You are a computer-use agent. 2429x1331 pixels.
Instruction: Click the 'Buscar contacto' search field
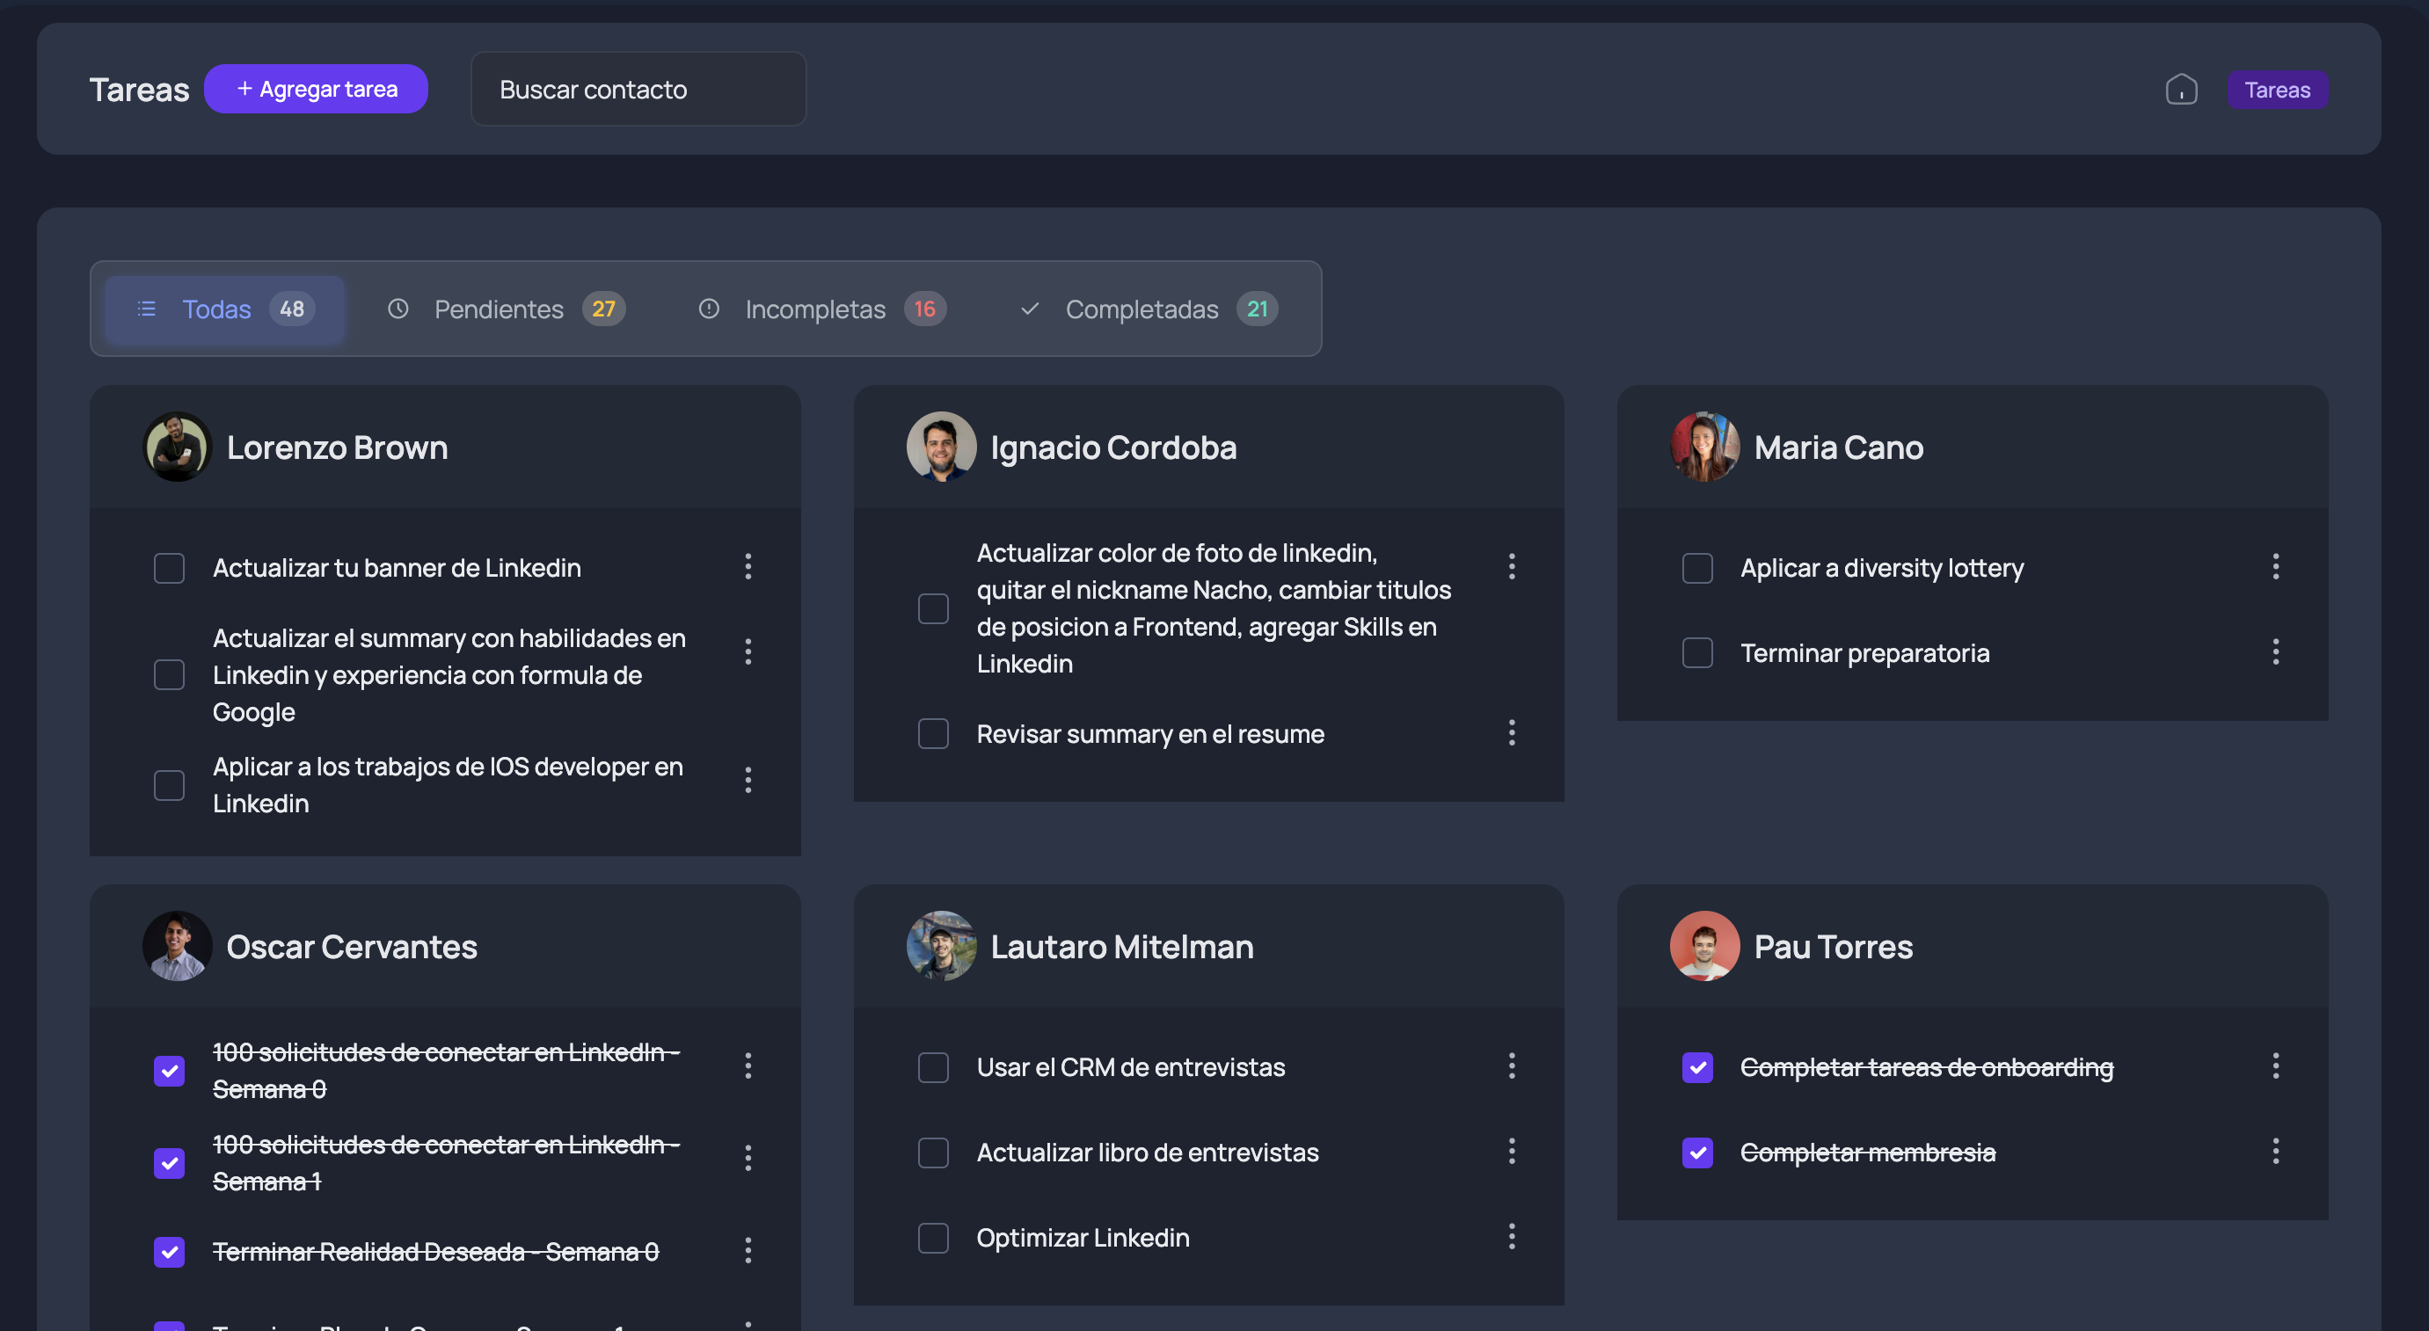638,89
